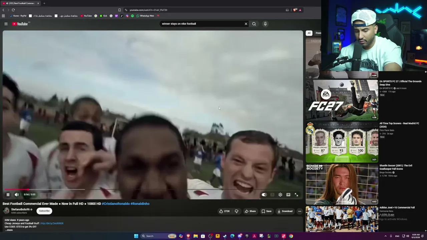427x240 pixels.
Task: Open StefanoBolis96 channel avatar
Action: tap(6, 211)
